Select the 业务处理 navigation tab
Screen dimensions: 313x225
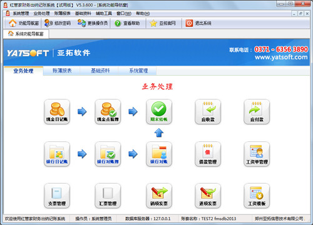(x=23, y=71)
